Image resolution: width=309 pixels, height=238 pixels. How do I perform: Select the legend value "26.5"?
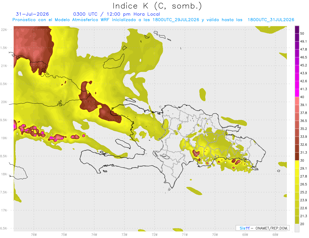tap(304, 184)
